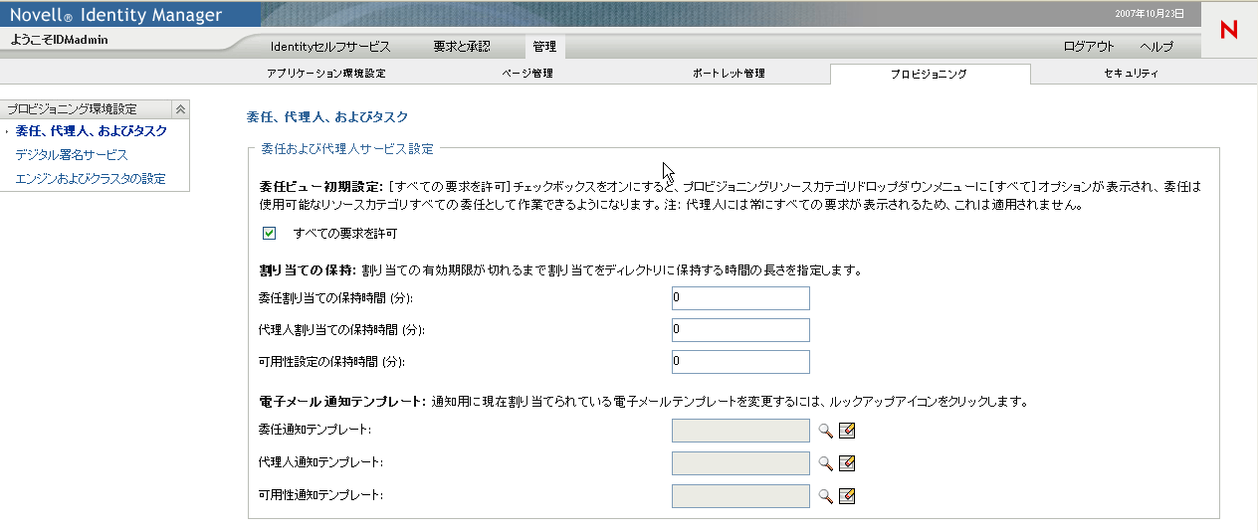The width and height of the screenshot is (1258, 532).
Task: Click the date 2007年10月23日 text
Action: [x=1152, y=13]
